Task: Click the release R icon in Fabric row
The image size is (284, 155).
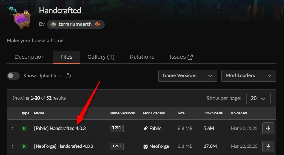Action: (24, 129)
